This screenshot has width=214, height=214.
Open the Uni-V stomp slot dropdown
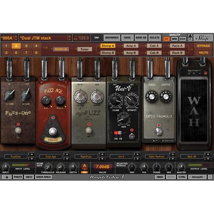pos(121,157)
